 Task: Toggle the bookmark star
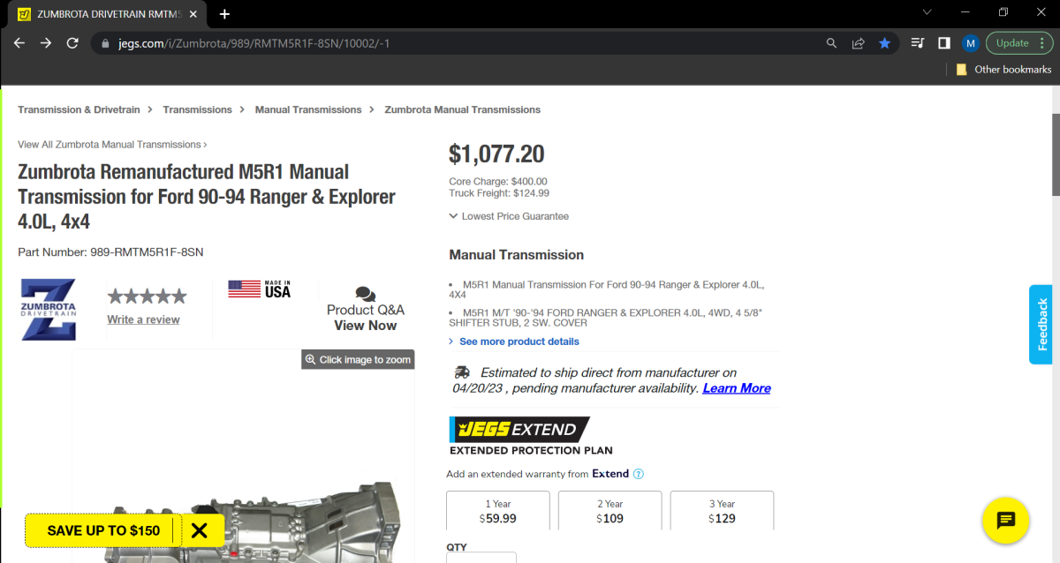(884, 42)
